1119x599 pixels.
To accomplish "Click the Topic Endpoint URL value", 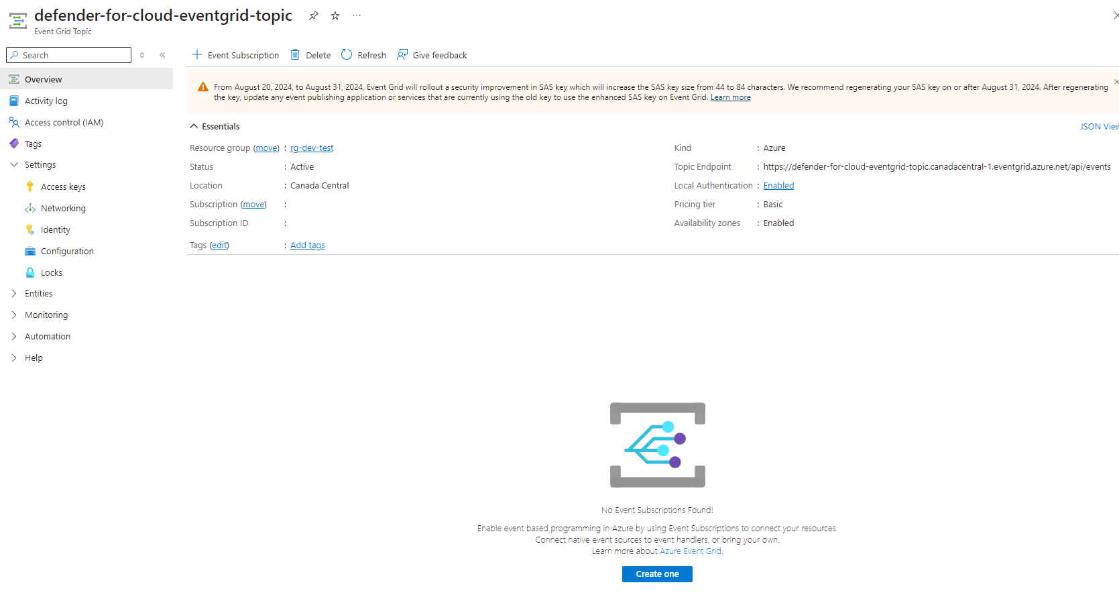I will point(937,167).
